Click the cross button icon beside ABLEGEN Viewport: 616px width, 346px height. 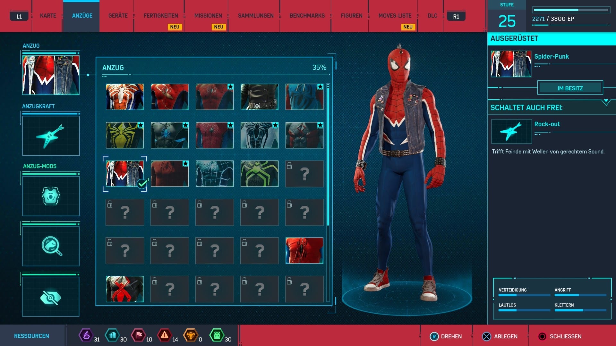tap(487, 336)
